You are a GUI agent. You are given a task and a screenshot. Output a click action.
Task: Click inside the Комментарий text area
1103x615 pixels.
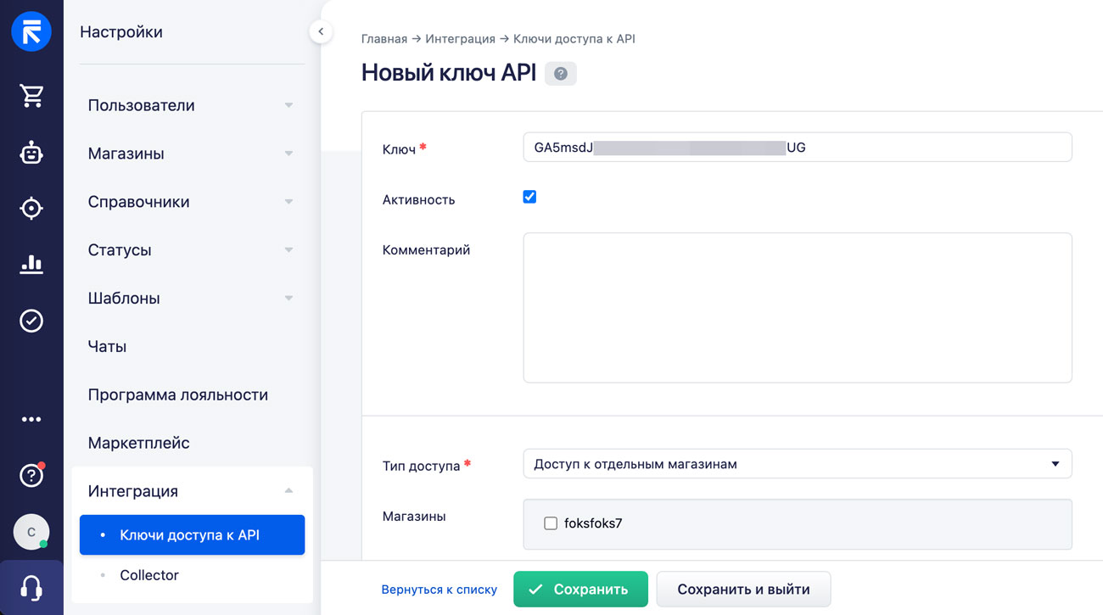(x=797, y=307)
